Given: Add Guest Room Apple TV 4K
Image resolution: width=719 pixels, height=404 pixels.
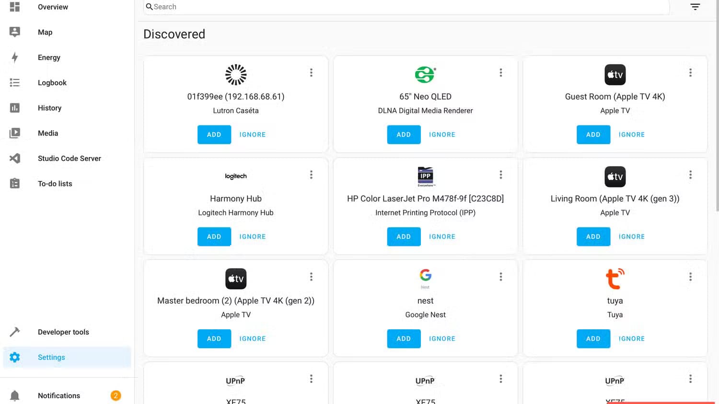Looking at the screenshot, I should (593, 135).
